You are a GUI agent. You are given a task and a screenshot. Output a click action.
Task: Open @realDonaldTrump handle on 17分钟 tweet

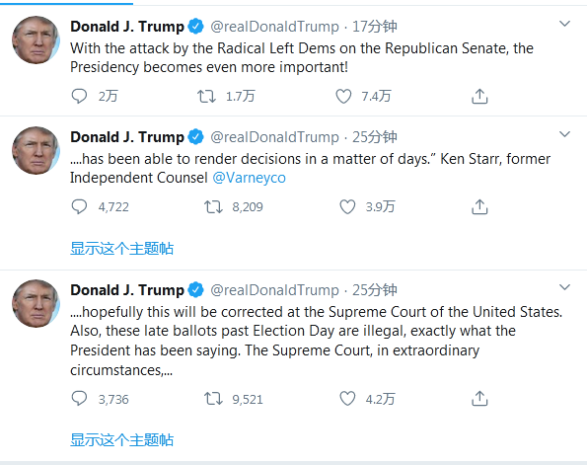[x=274, y=27]
